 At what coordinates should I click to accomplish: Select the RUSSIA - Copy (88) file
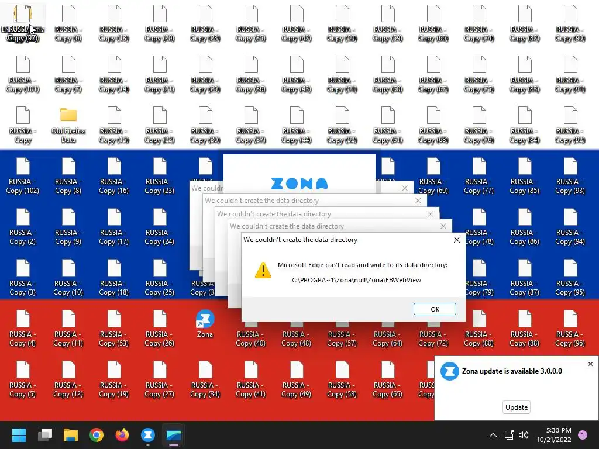525,329
